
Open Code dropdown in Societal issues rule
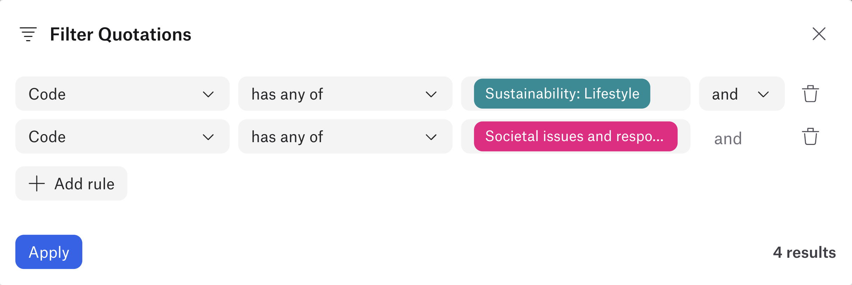point(122,137)
